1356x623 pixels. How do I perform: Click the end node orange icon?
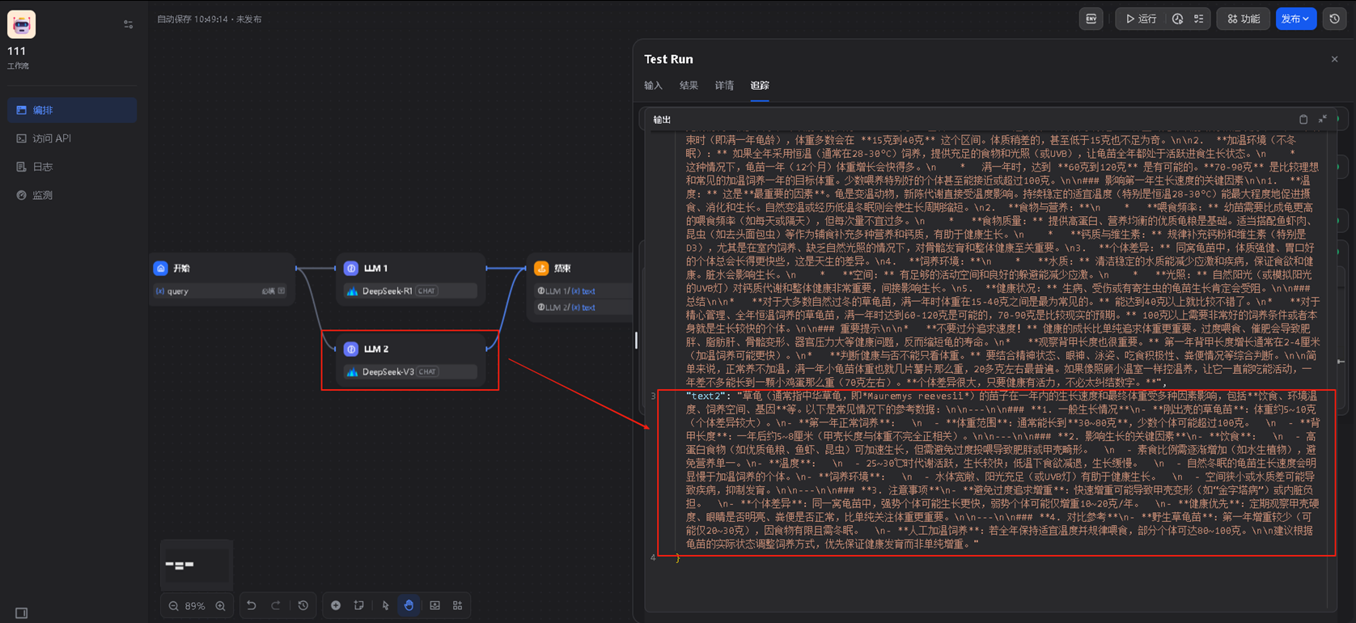pos(541,268)
